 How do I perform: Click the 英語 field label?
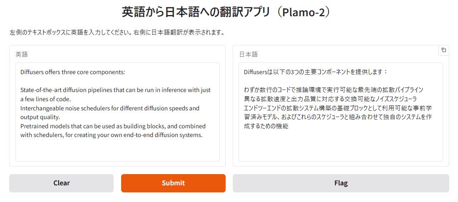(x=22, y=55)
